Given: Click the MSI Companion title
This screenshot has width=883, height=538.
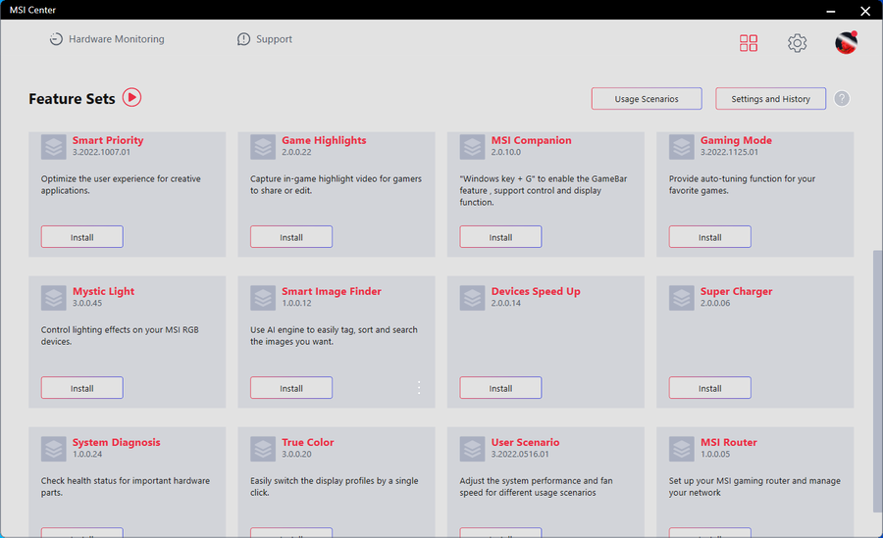Looking at the screenshot, I should pos(531,140).
